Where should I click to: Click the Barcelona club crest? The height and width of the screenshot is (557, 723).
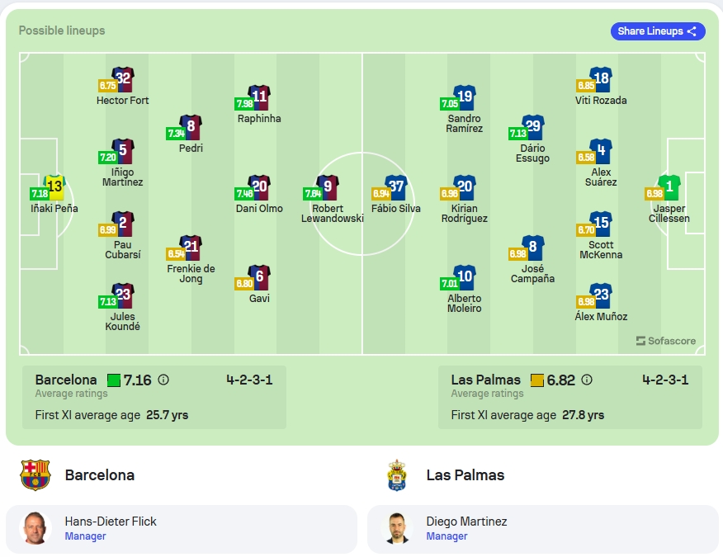point(35,474)
